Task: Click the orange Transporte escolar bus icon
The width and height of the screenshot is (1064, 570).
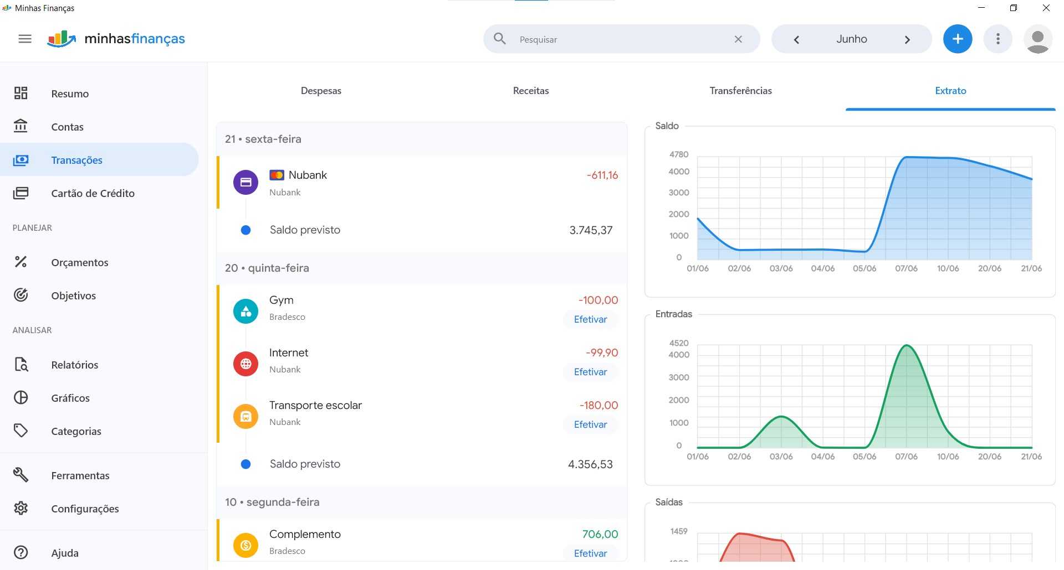Action: point(245,416)
